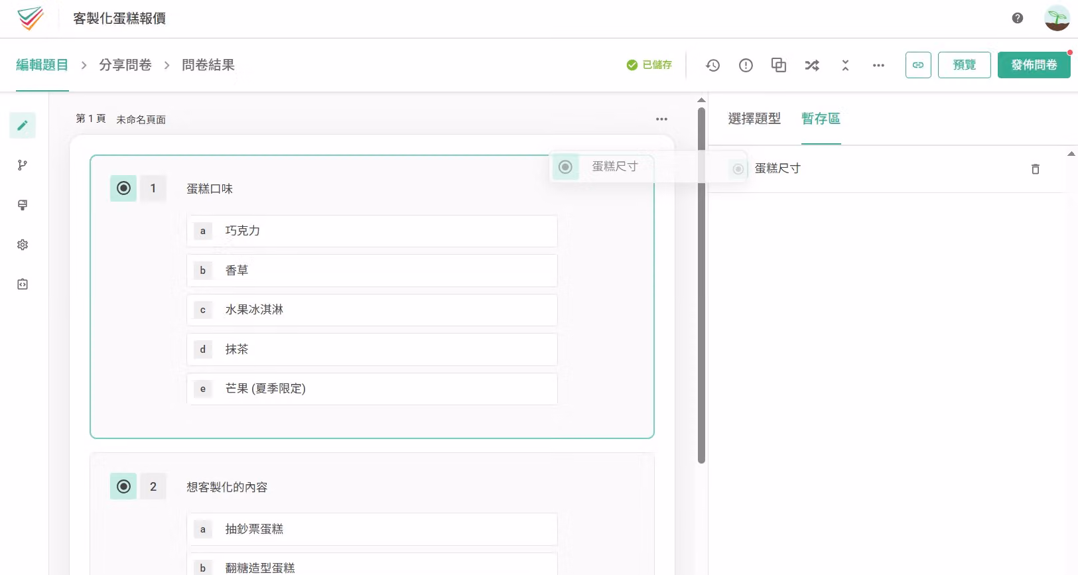The width and height of the screenshot is (1078, 575).
Task: Click the exclamation warning check icon
Action: [x=746, y=65]
